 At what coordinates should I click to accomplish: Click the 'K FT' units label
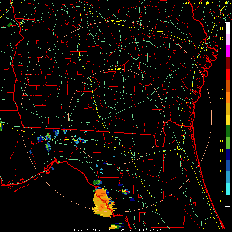[218, 18]
